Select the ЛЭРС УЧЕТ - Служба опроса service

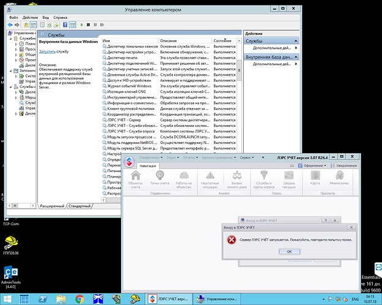tap(169, 131)
